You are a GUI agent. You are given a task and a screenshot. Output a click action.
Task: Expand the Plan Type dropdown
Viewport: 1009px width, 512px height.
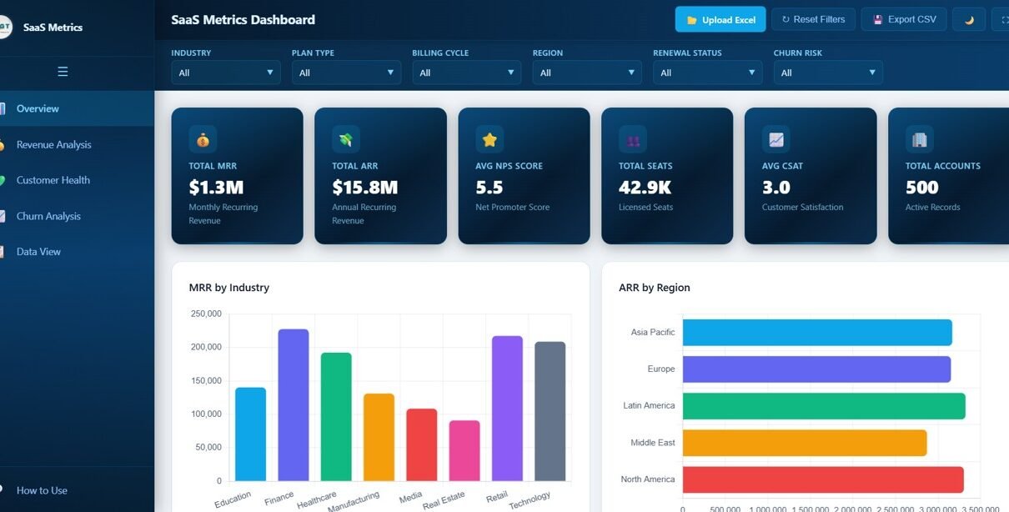point(346,73)
